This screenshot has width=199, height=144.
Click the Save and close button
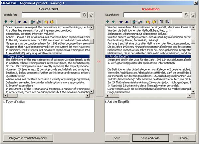[x=150, y=138]
